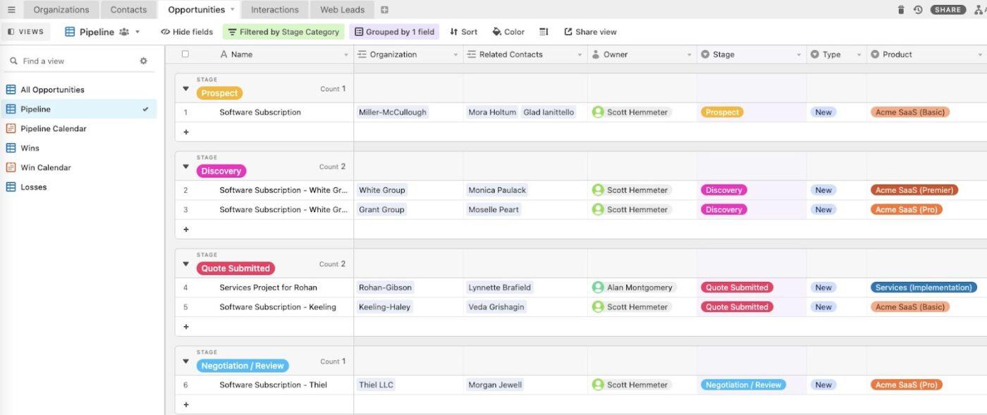Open the Stage column dropdown arrow
The image size is (987, 415).
[x=799, y=55]
